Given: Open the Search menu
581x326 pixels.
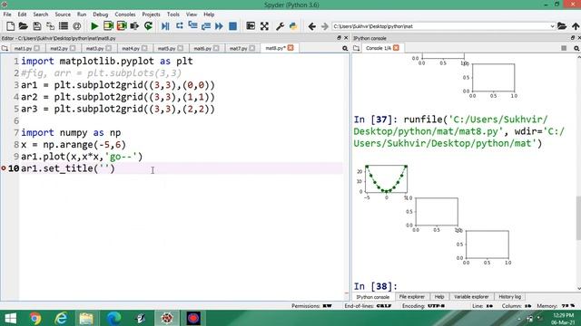Looking at the screenshot, I should pyautogui.click(x=41, y=14).
